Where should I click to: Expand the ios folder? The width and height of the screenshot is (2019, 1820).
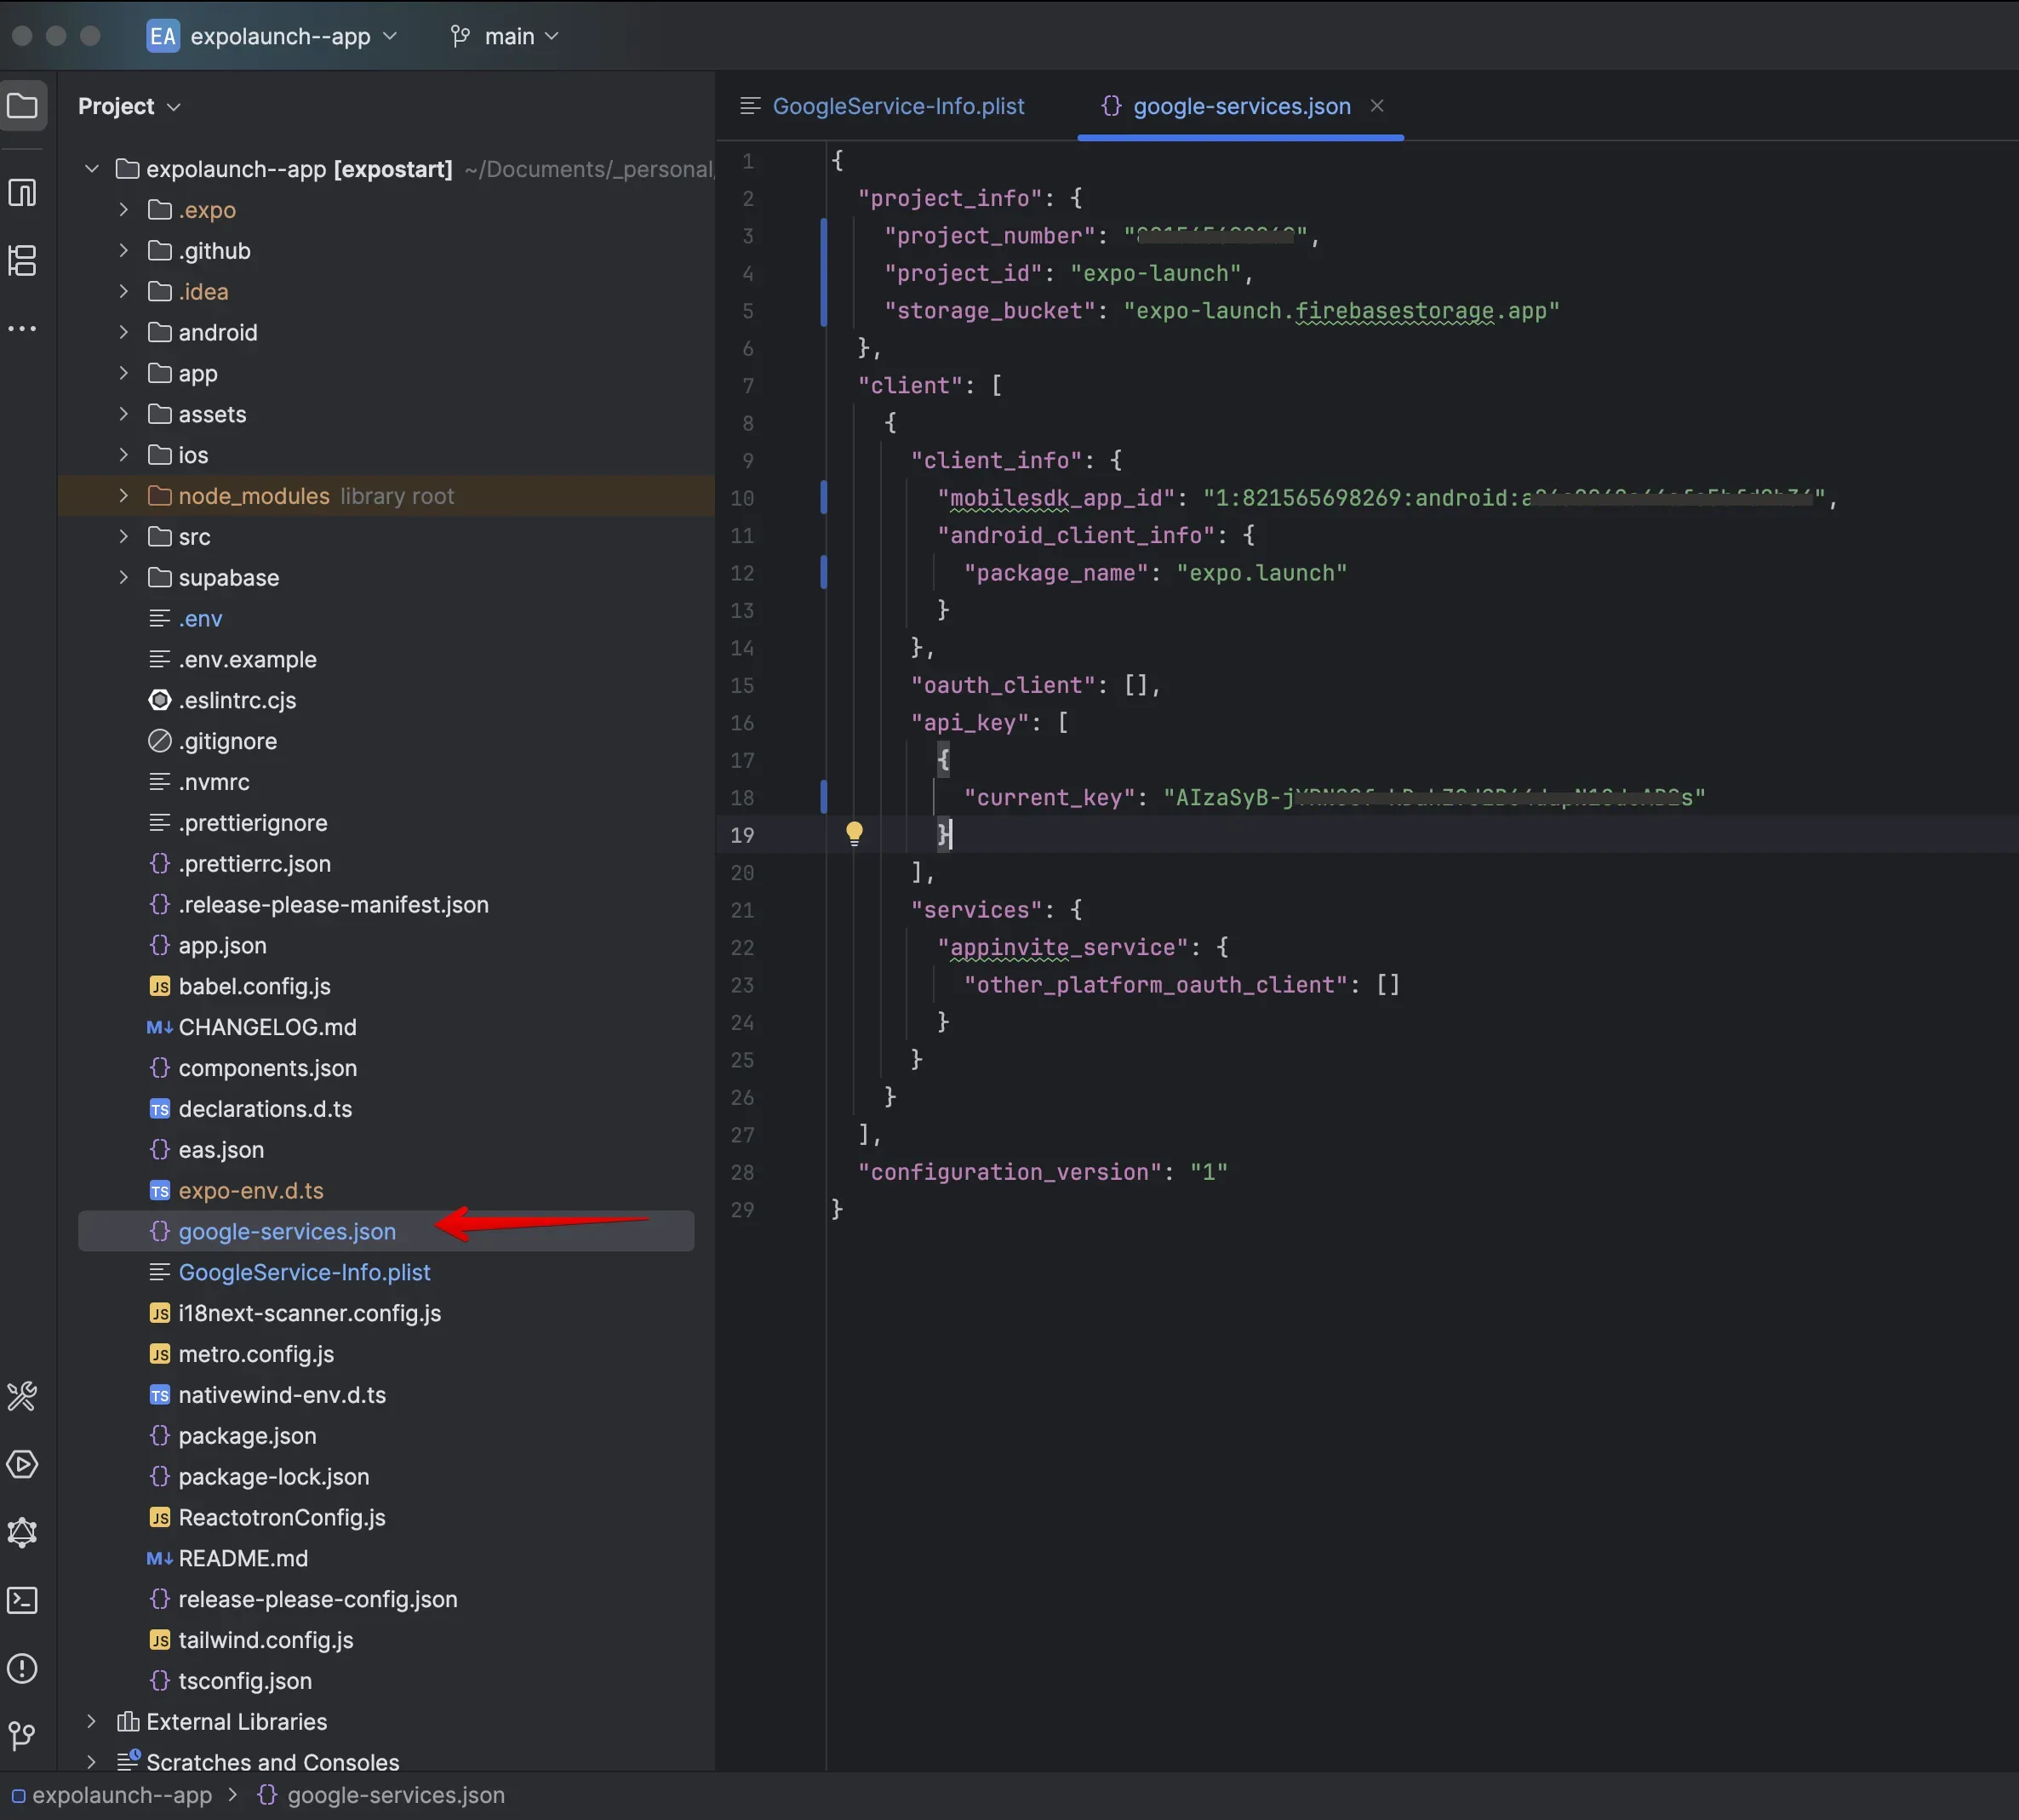pyautogui.click(x=123, y=455)
